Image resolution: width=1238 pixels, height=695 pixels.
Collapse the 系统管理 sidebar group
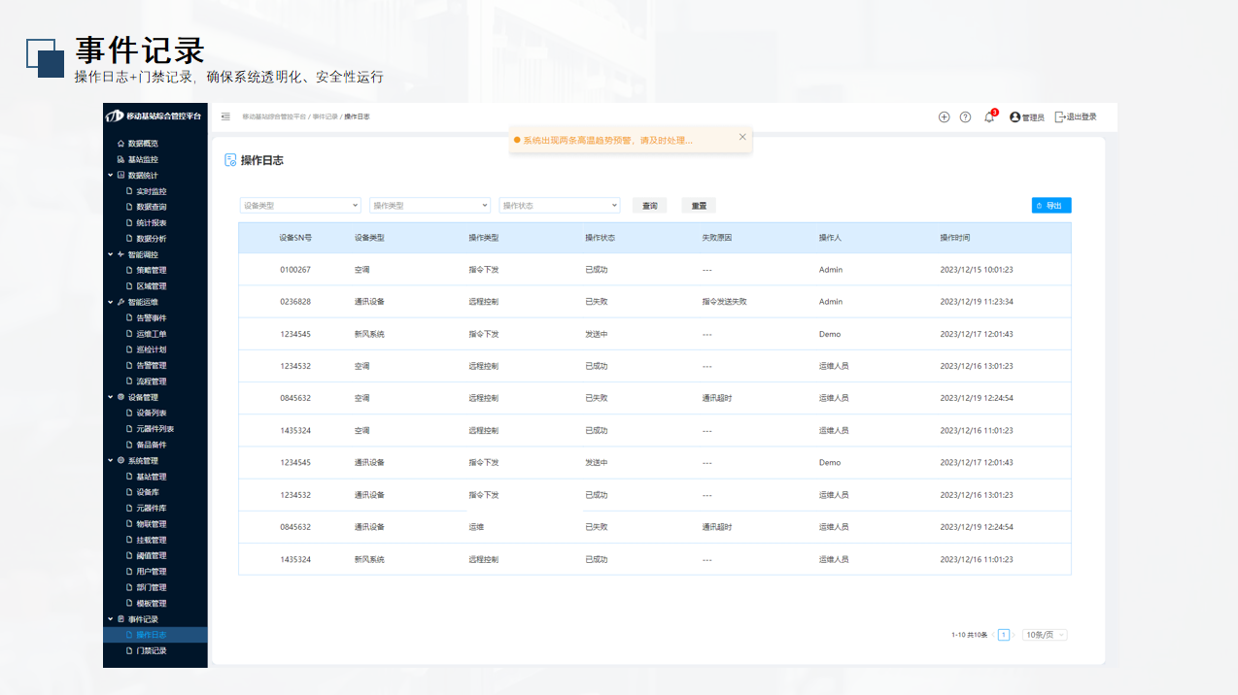tap(110, 461)
